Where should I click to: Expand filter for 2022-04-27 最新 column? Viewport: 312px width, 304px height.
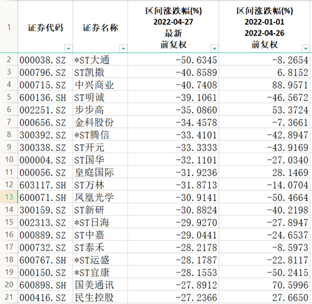[214, 48]
